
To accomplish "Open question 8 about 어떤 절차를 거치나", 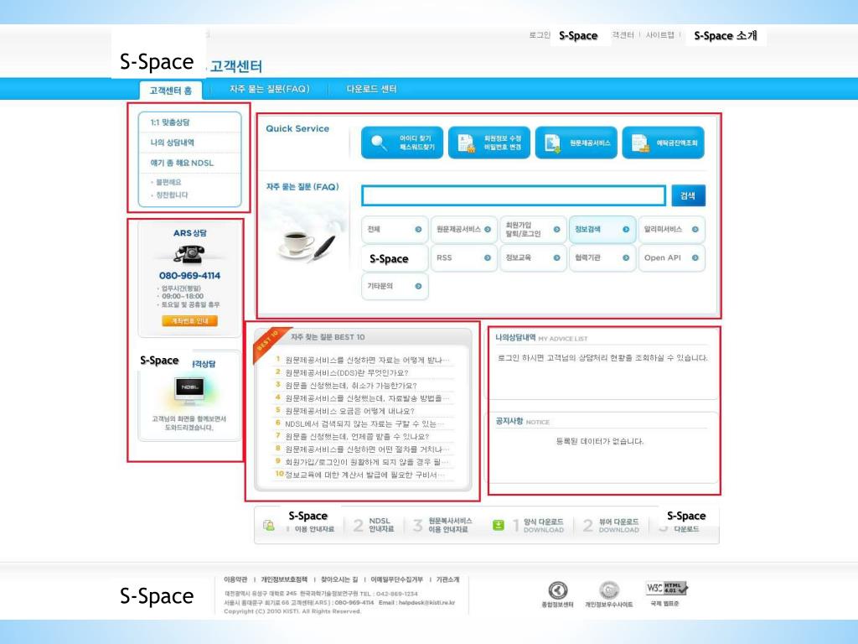I will point(367,449).
